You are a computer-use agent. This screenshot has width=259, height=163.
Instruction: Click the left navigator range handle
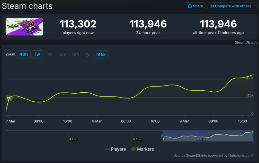163,136
